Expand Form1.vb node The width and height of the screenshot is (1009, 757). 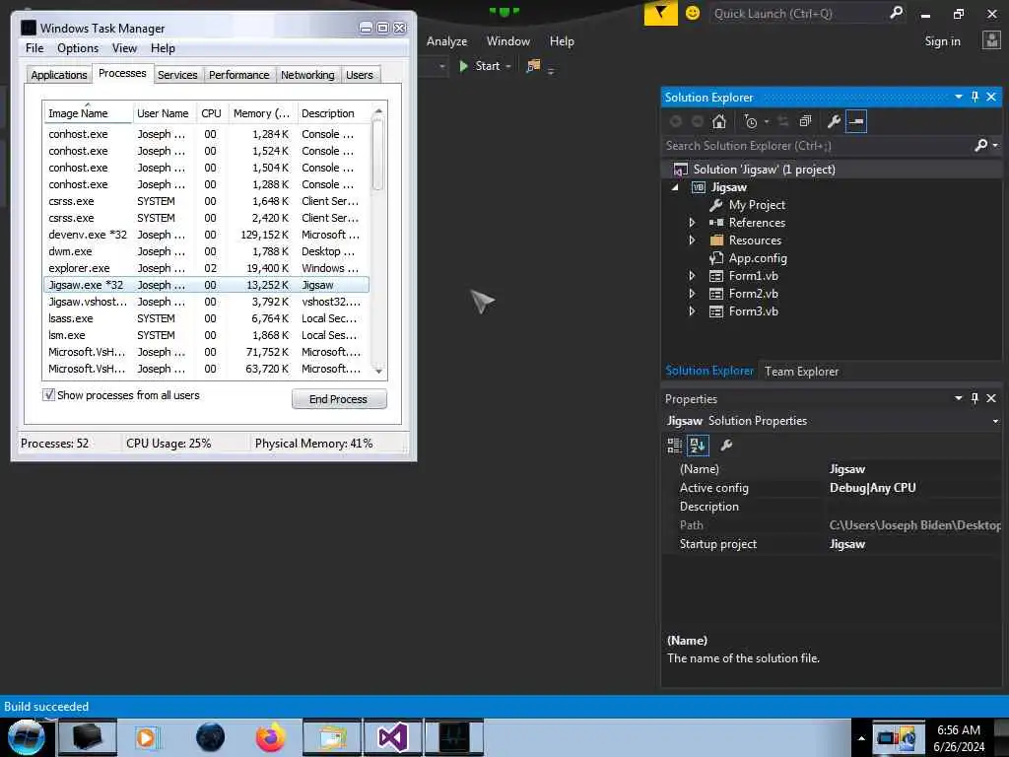[x=692, y=276]
